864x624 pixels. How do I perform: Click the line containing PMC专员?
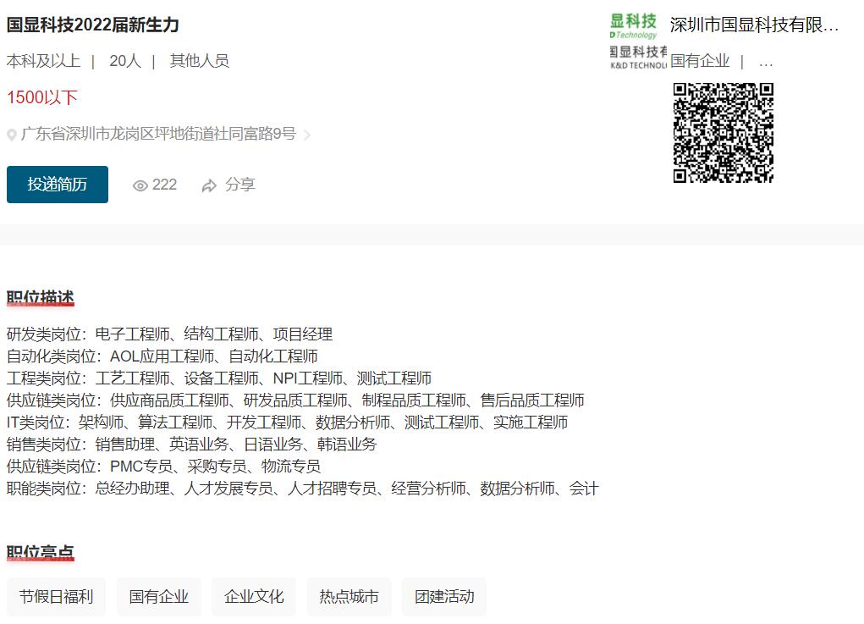pos(163,467)
